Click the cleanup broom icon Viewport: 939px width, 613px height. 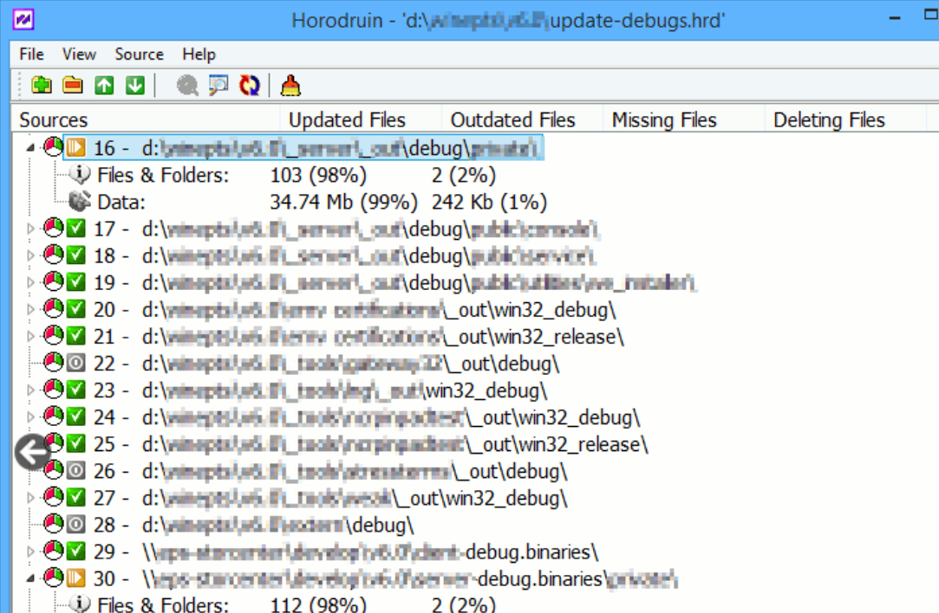290,85
